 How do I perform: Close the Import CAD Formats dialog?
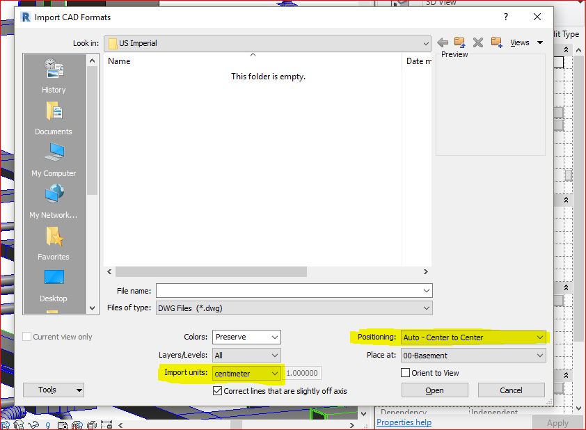(537, 17)
